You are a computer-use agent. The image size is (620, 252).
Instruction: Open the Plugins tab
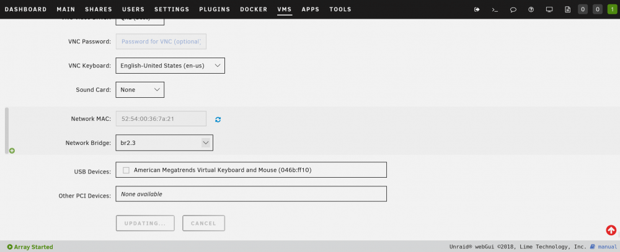click(215, 9)
